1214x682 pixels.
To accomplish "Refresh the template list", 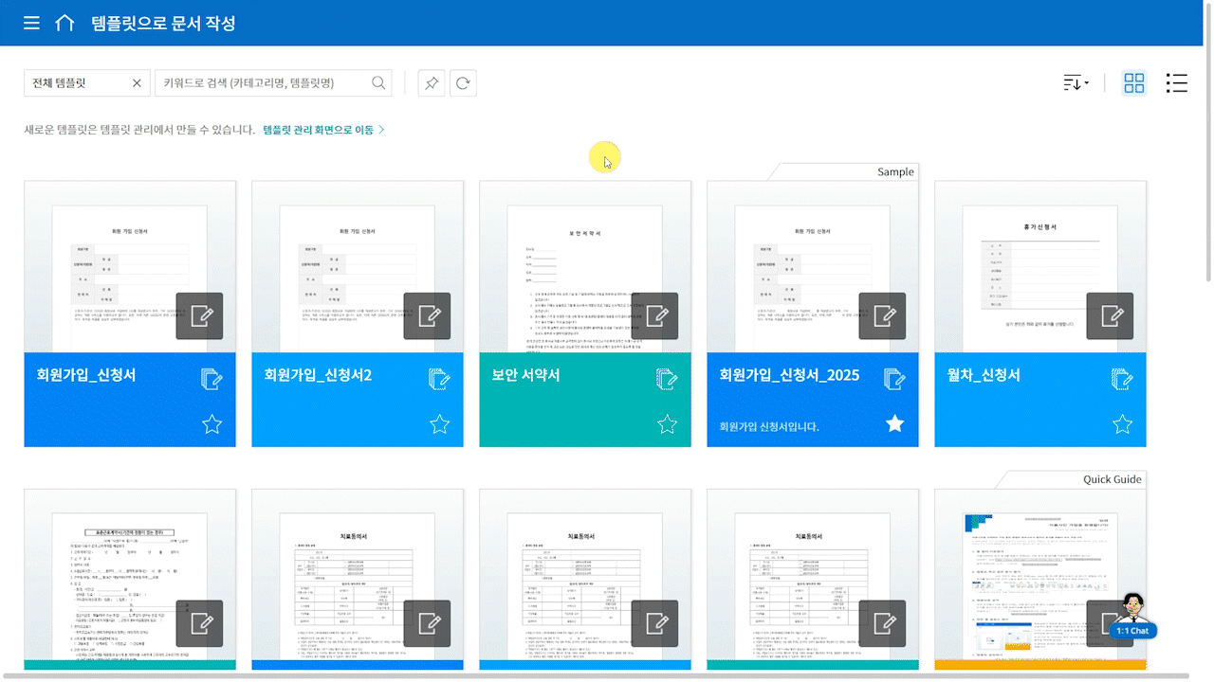I will (463, 83).
